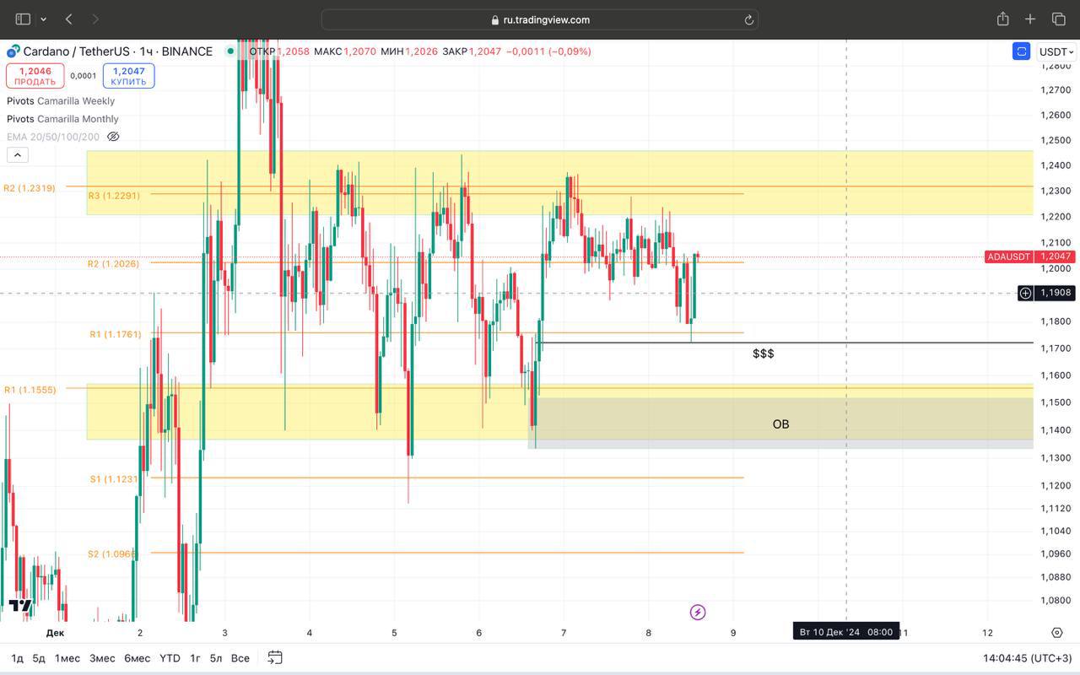
Task: Click the ADAUSDT price label on axis
Action: pyautogui.click(x=1029, y=256)
